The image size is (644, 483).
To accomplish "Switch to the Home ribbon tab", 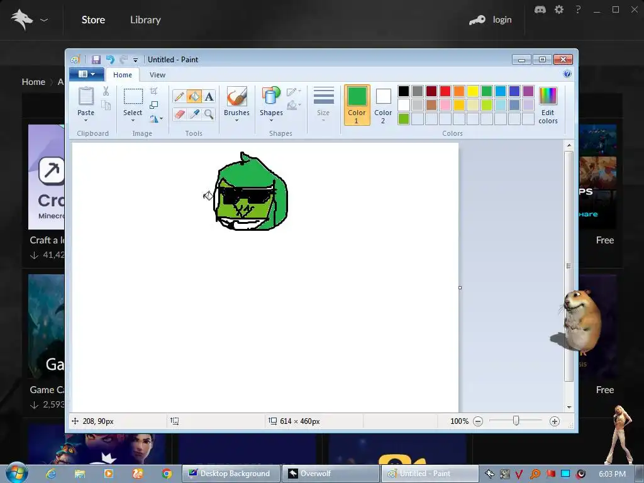I will (x=123, y=75).
